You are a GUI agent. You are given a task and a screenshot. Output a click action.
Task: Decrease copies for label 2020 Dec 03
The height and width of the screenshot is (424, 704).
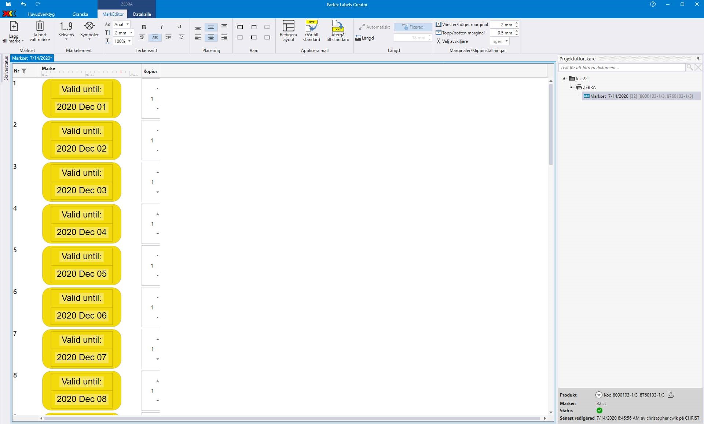(158, 192)
